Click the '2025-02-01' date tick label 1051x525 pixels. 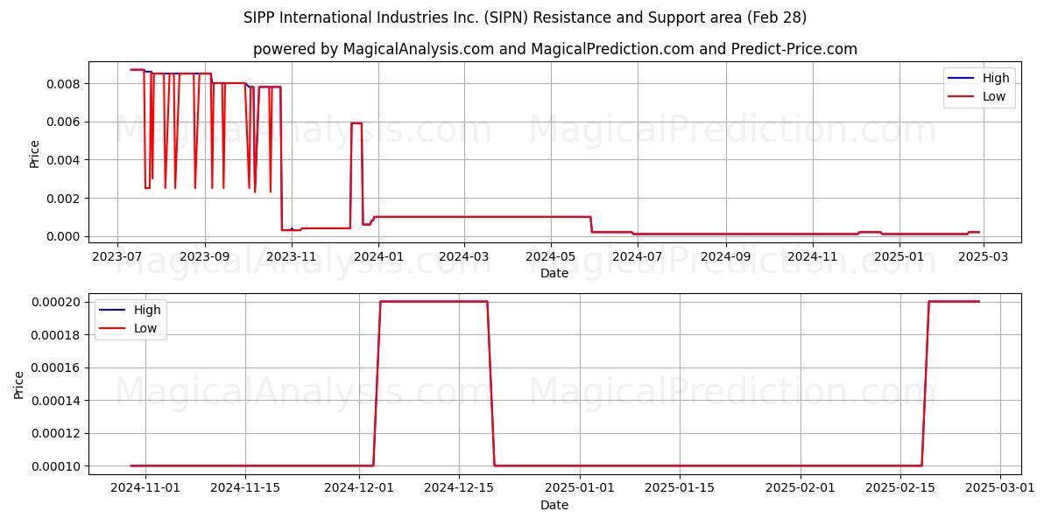click(x=801, y=487)
